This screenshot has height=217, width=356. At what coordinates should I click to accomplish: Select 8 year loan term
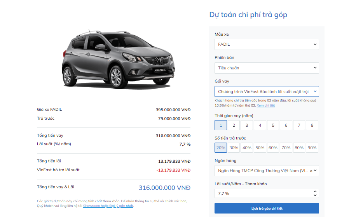[x=312, y=125]
